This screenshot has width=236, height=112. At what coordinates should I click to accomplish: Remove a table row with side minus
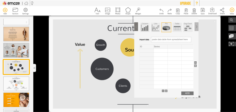(x=195, y=63)
